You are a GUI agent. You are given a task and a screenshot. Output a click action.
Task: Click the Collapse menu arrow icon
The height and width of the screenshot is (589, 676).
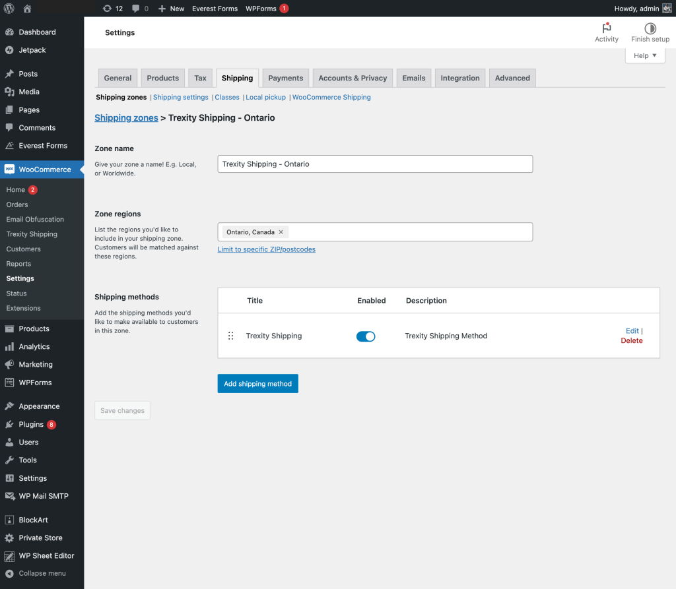[x=9, y=573]
